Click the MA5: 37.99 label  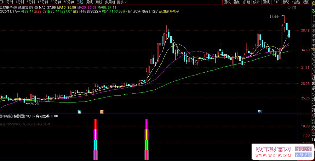coord(48,8)
